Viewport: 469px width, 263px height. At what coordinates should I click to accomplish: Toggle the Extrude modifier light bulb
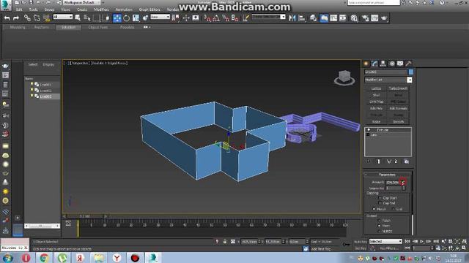click(369, 130)
